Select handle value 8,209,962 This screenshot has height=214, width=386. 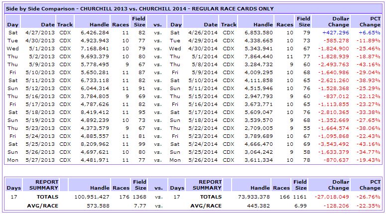point(95,144)
